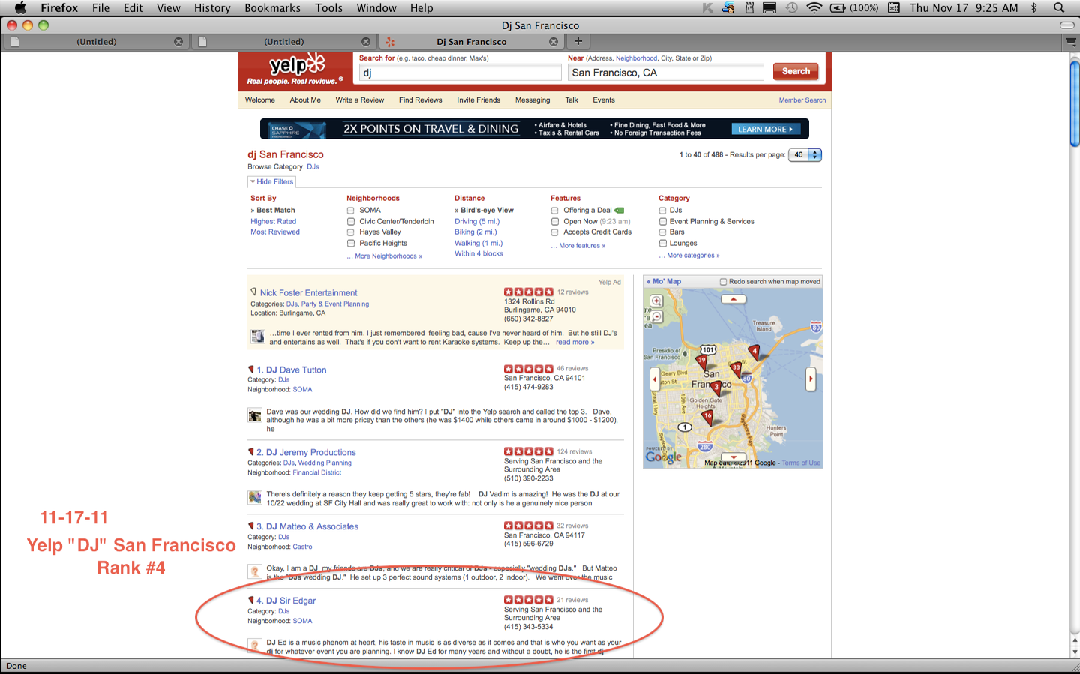Click reviewer photo under Nick Foster Entertainment

tap(258, 336)
